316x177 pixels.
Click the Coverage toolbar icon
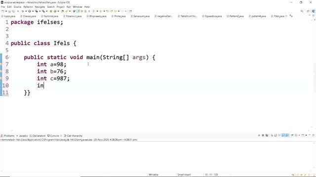pos(37,11)
